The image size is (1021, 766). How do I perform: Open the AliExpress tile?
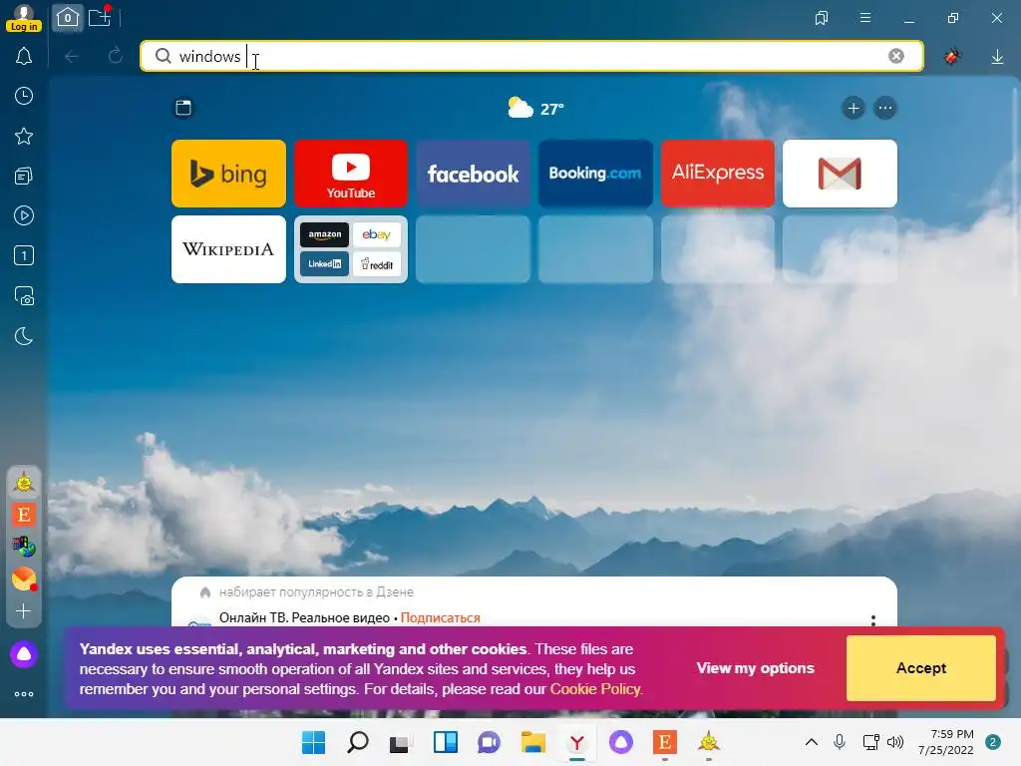point(718,174)
